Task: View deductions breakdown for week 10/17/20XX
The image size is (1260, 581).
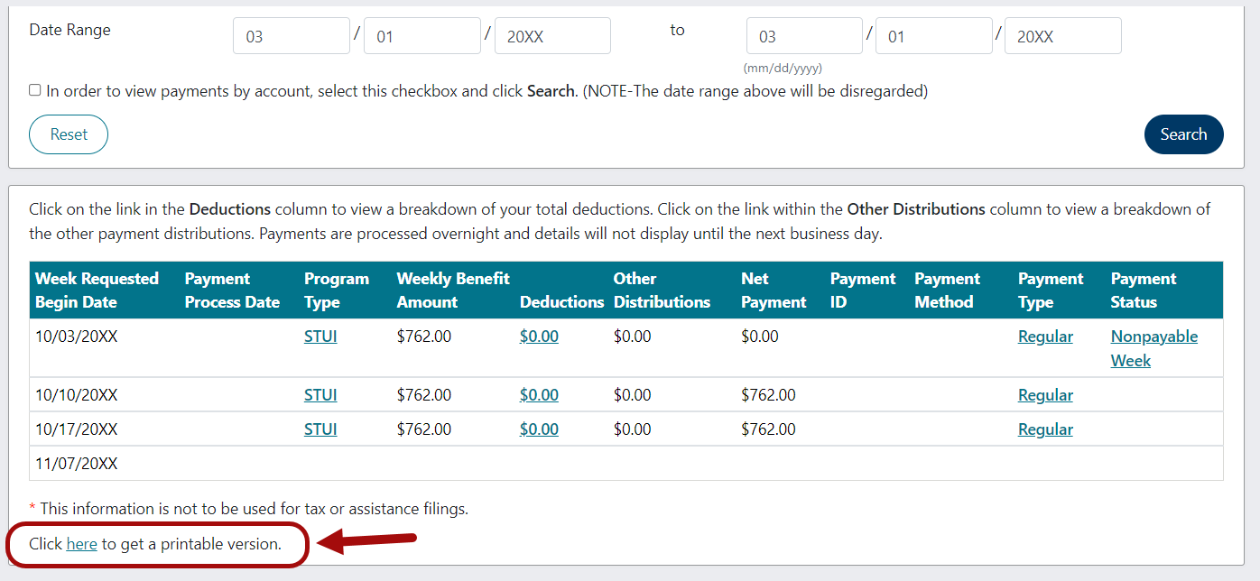Action: coord(539,429)
